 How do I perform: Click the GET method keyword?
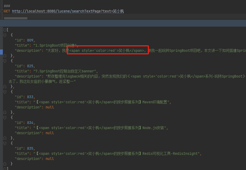[x=7, y=11]
